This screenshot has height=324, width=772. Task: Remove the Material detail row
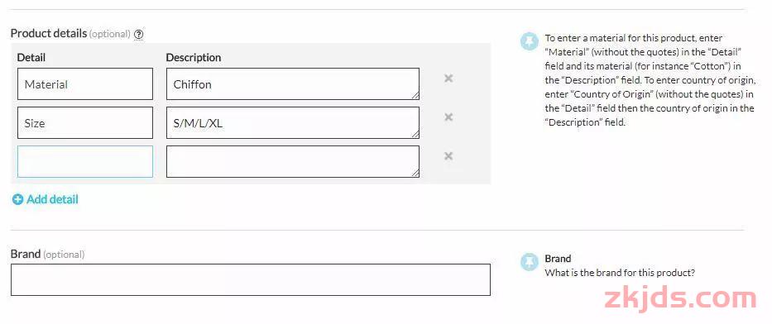point(448,79)
